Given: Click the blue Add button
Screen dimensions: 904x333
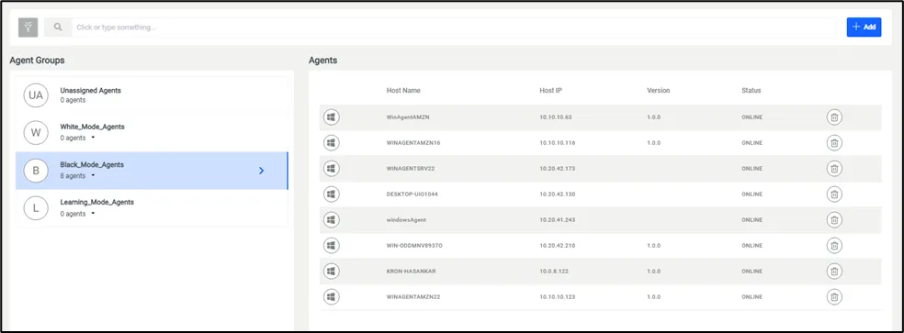Looking at the screenshot, I should [x=864, y=28].
